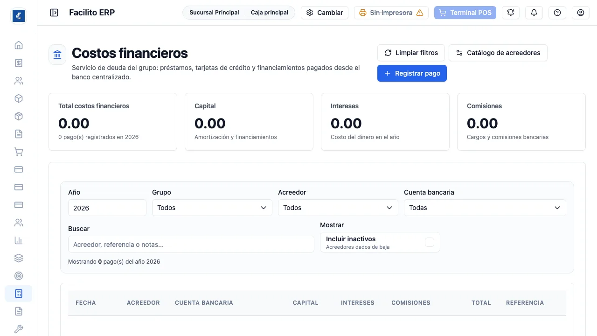The image size is (597, 336).
Task: Expand the Cuenta bancaria dropdown
Action: tap(485, 208)
